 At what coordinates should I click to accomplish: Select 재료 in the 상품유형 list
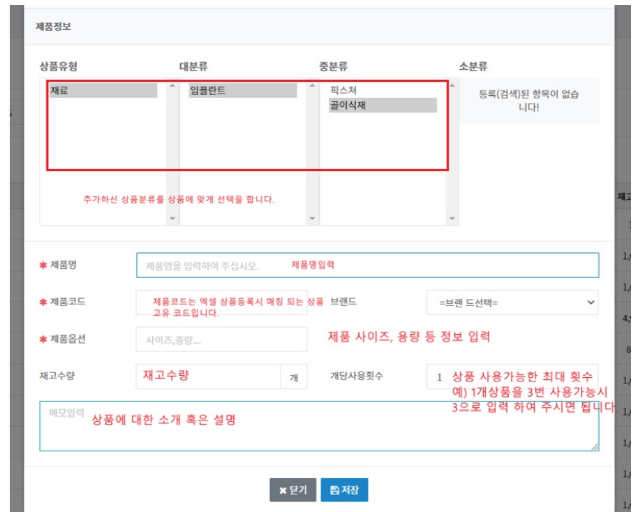pos(103,91)
